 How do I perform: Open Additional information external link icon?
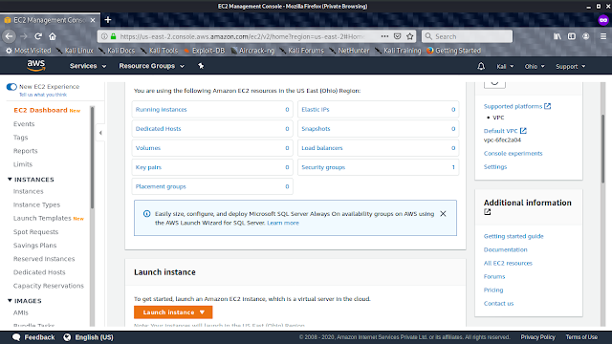pos(488,212)
